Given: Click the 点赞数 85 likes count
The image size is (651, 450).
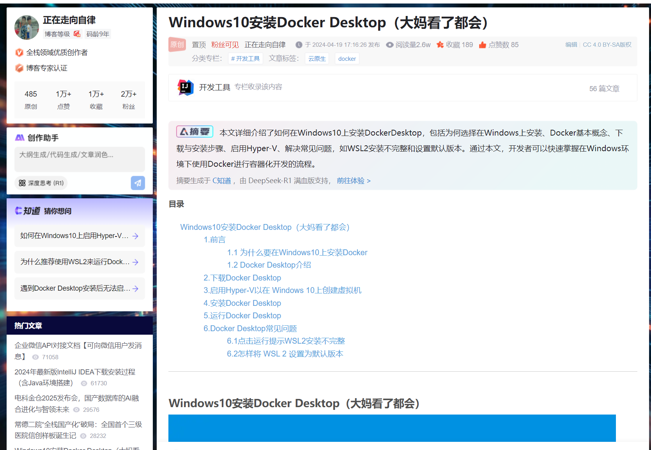Looking at the screenshot, I should click(504, 45).
